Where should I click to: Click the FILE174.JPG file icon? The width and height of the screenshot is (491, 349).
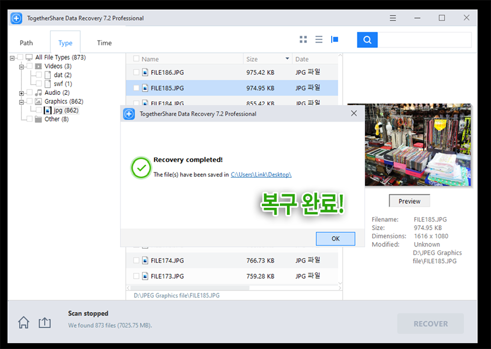pos(145,261)
